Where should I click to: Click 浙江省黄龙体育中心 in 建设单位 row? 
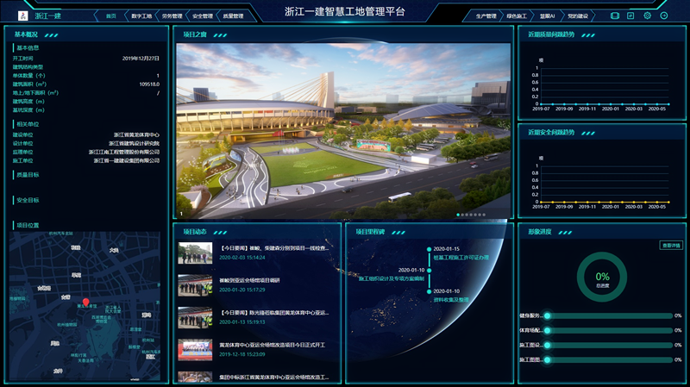pos(136,135)
